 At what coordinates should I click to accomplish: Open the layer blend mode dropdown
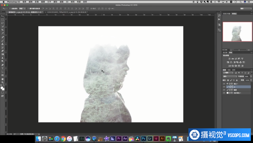click(230, 76)
